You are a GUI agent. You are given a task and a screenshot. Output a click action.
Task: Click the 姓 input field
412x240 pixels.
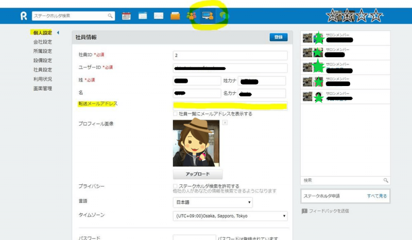pos(197,81)
